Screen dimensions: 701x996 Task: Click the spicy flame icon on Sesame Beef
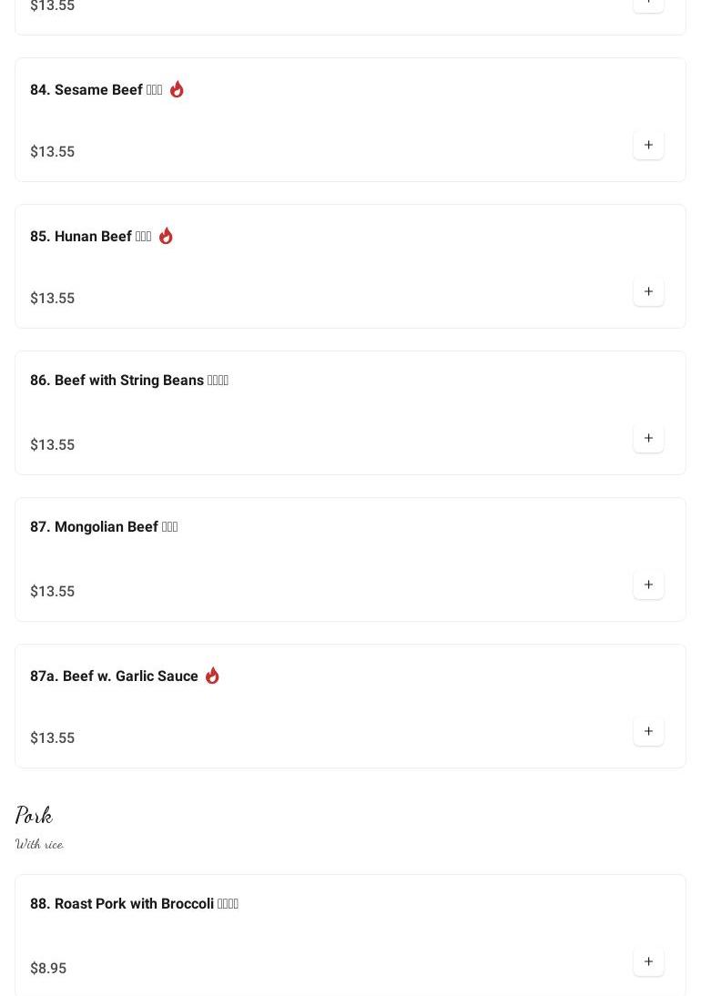coord(177,89)
